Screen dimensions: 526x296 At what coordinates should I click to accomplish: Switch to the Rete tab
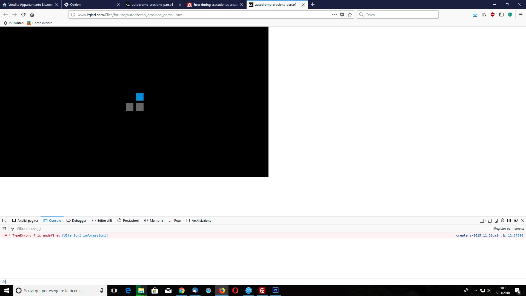tap(175, 221)
